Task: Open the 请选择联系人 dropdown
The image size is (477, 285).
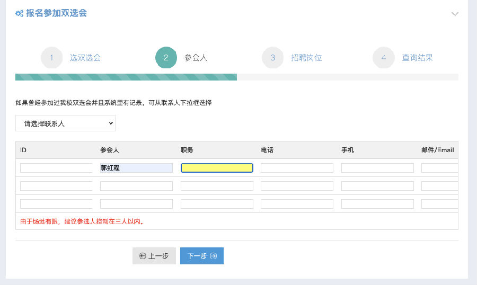Action: [x=65, y=123]
